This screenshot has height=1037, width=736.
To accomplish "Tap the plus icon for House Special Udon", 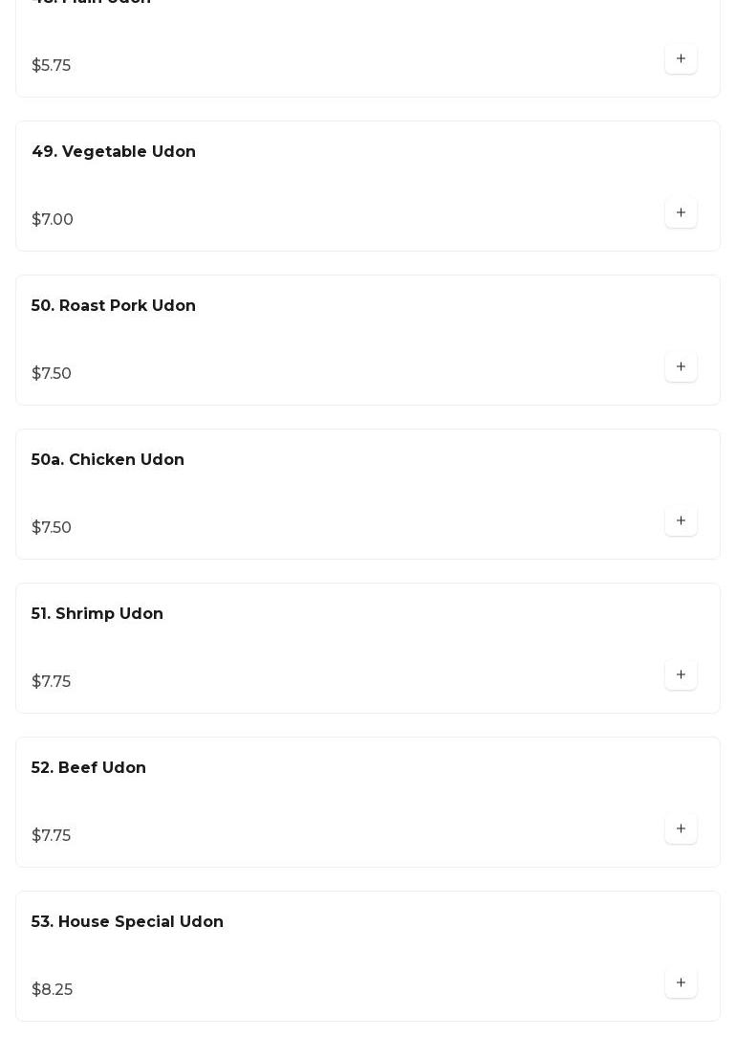I will pos(681,983).
